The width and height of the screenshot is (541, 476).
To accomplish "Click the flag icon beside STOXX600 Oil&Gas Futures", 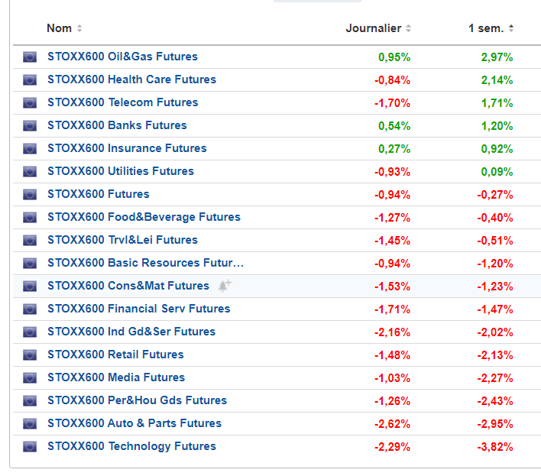I will click(30, 57).
